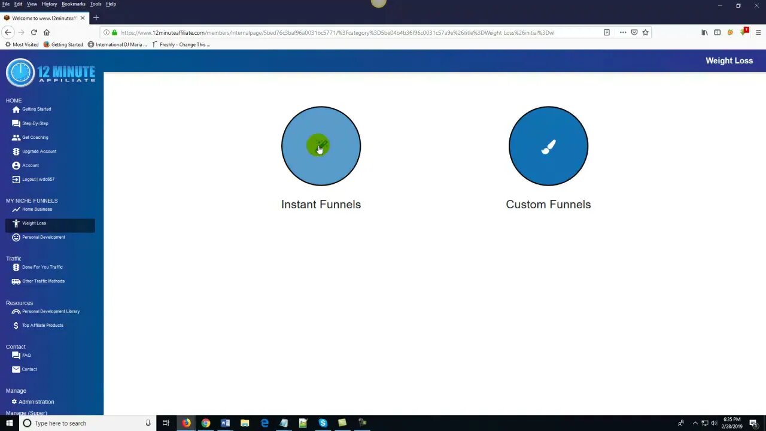Show hidden system tray icons chevron

(695, 423)
